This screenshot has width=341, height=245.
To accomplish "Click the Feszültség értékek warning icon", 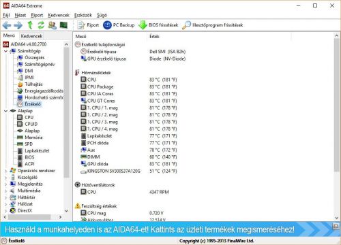I will tap(78, 206).
